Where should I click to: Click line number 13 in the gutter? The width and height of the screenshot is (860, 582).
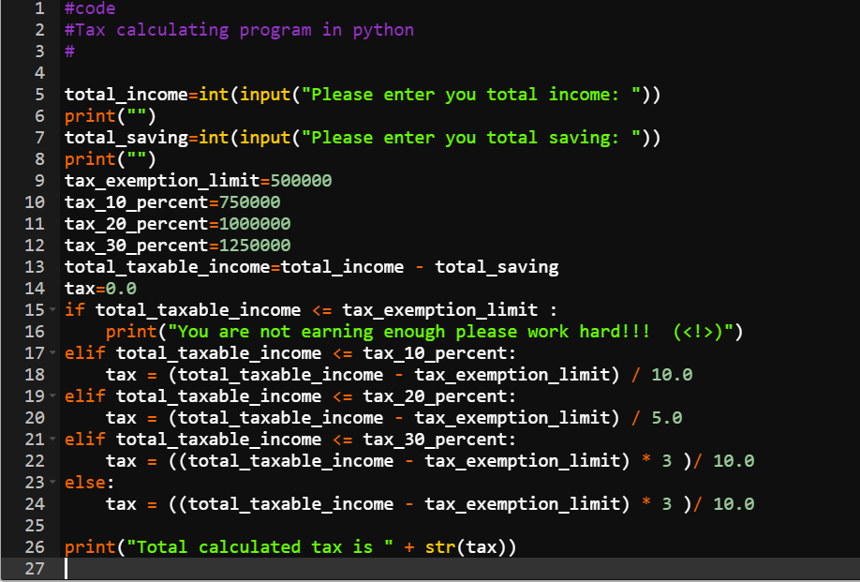pyautogui.click(x=35, y=266)
